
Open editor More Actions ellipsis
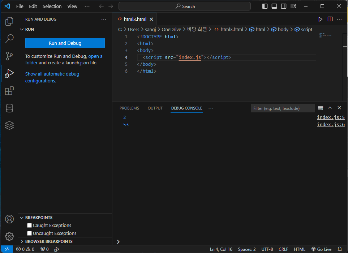click(x=339, y=19)
